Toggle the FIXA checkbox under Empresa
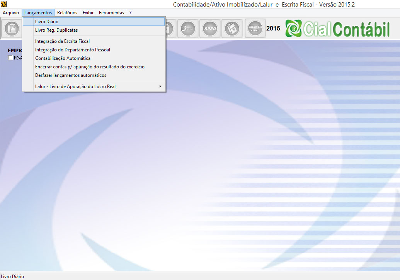 click(x=10, y=58)
